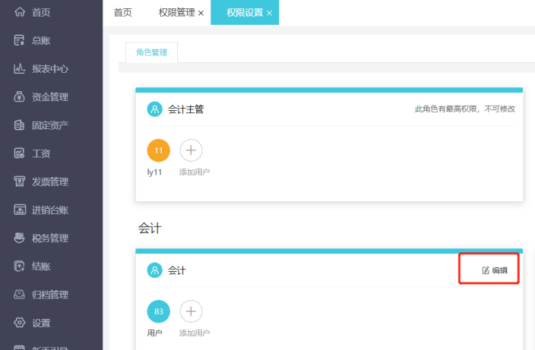Image resolution: width=535 pixels, height=350 pixels.
Task: Click 编辑 on the 会计 role
Action: click(x=495, y=270)
